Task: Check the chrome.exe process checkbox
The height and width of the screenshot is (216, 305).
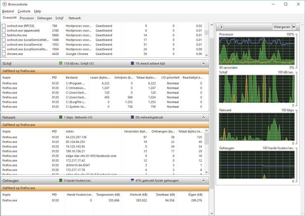Action: click(4, 54)
